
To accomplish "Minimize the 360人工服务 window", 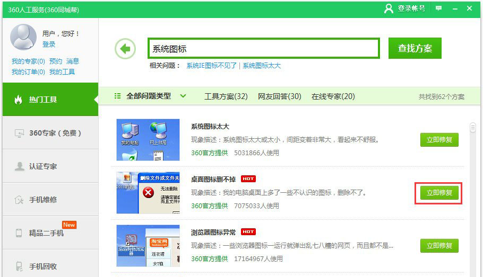I will tap(455, 9).
